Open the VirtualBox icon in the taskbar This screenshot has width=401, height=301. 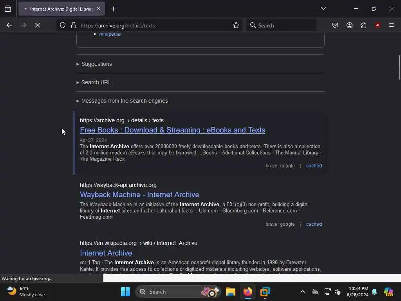[x=265, y=292]
